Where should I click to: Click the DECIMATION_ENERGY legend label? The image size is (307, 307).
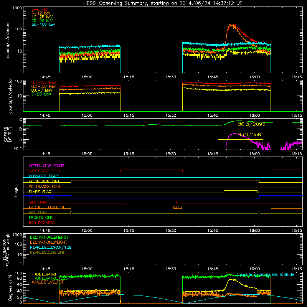point(49,237)
